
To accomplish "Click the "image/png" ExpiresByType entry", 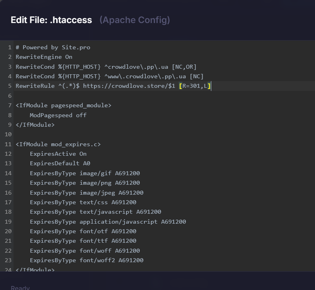I will click(95, 183).
